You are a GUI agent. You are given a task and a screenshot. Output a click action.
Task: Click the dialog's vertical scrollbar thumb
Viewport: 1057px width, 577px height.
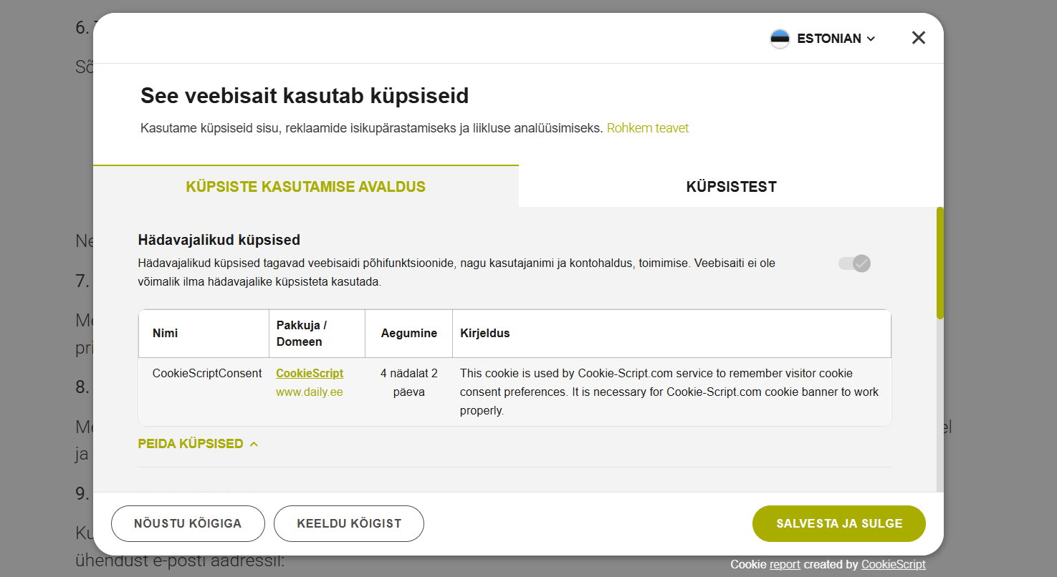[940, 263]
